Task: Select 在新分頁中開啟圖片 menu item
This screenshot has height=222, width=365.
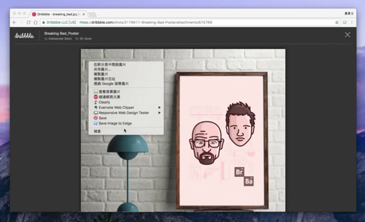Action: [109, 65]
